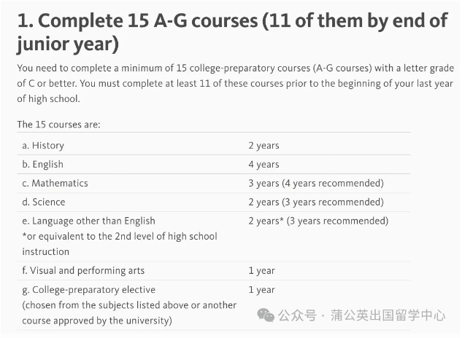Click the 'd. Science' row label
This screenshot has height=338, width=473.
pyautogui.click(x=44, y=202)
